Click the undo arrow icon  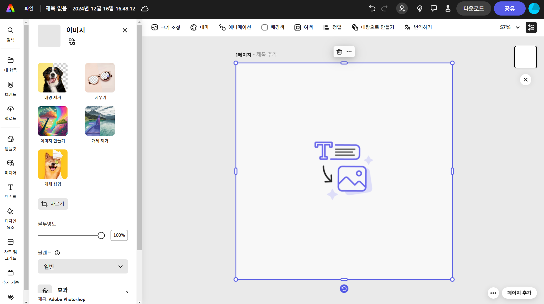coord(372,9)
